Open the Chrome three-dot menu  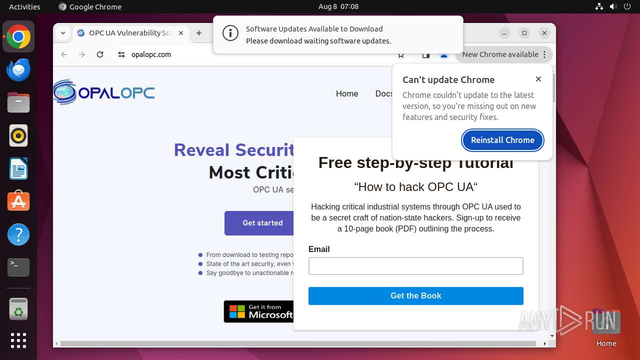click(544, 54)
